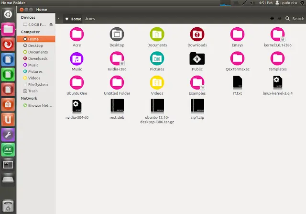
Task: Open the Videos folder icon
Action: [x=157, y=83]
